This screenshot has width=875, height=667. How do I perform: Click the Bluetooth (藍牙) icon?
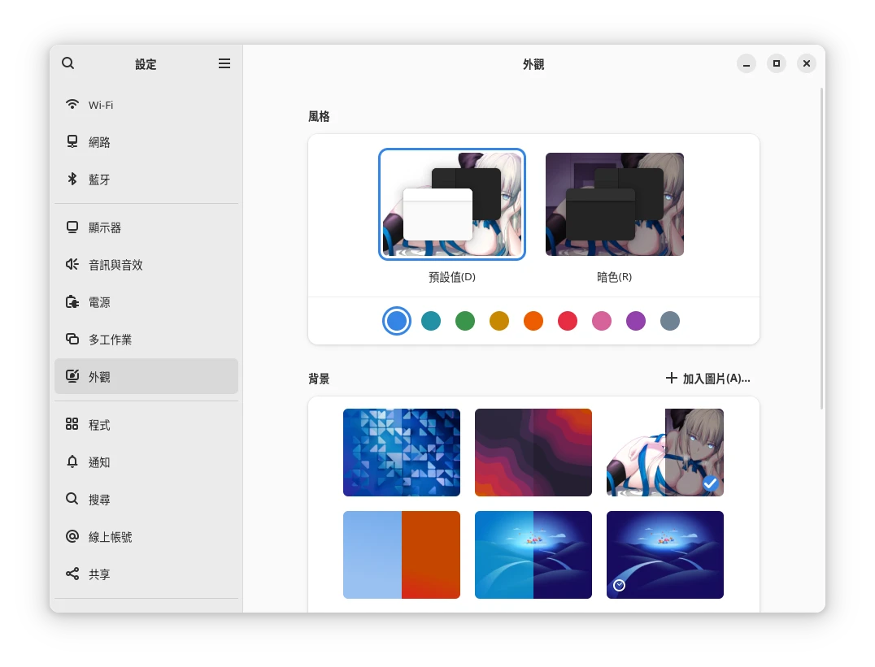tap(72, 179)
